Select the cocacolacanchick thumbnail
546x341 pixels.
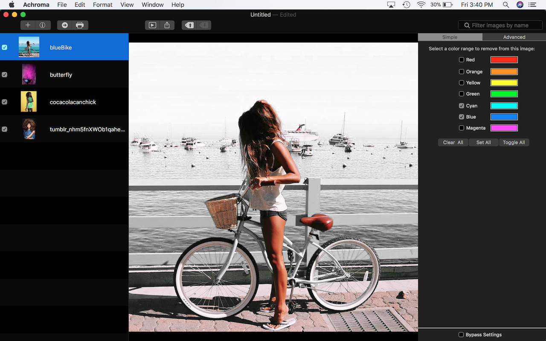click(29, 101)
